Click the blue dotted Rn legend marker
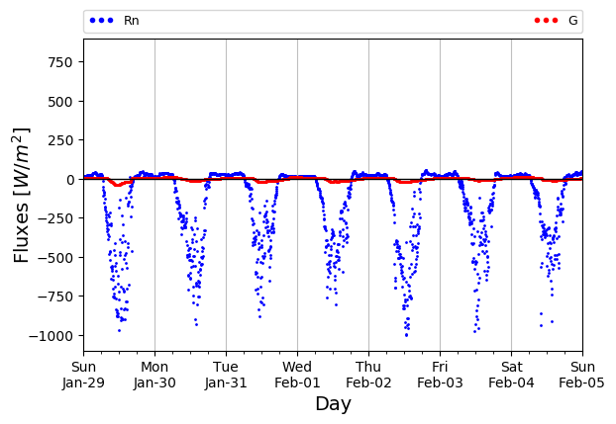Image resolution: width=616 pixels, height=424 pixels. coord(101,21)
